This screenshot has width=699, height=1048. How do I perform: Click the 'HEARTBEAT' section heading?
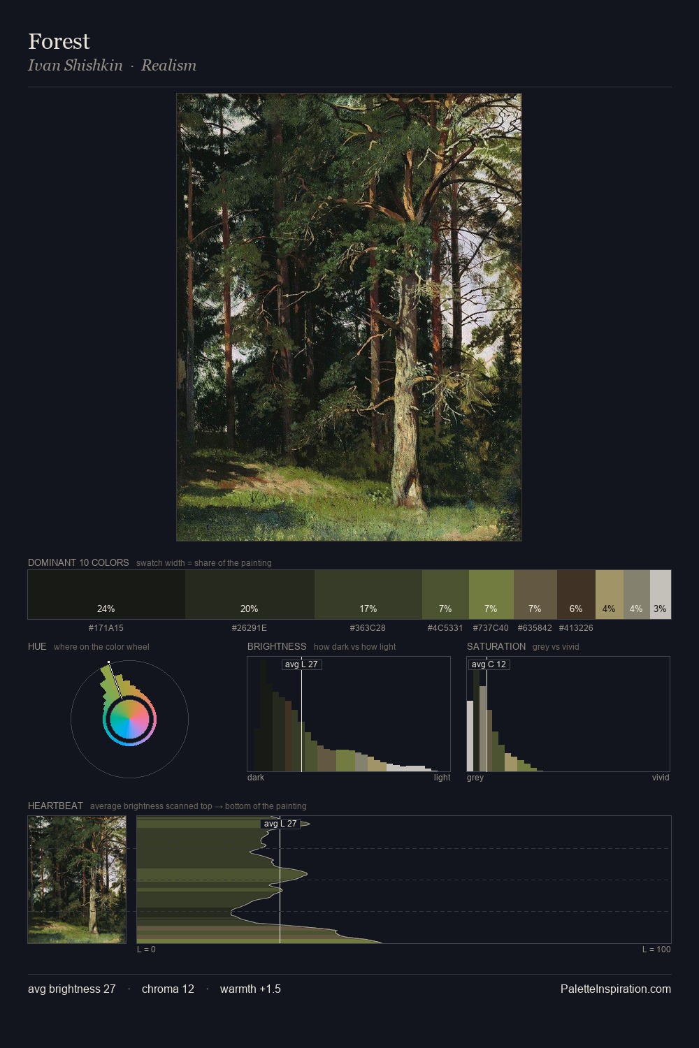click(55, 806)
